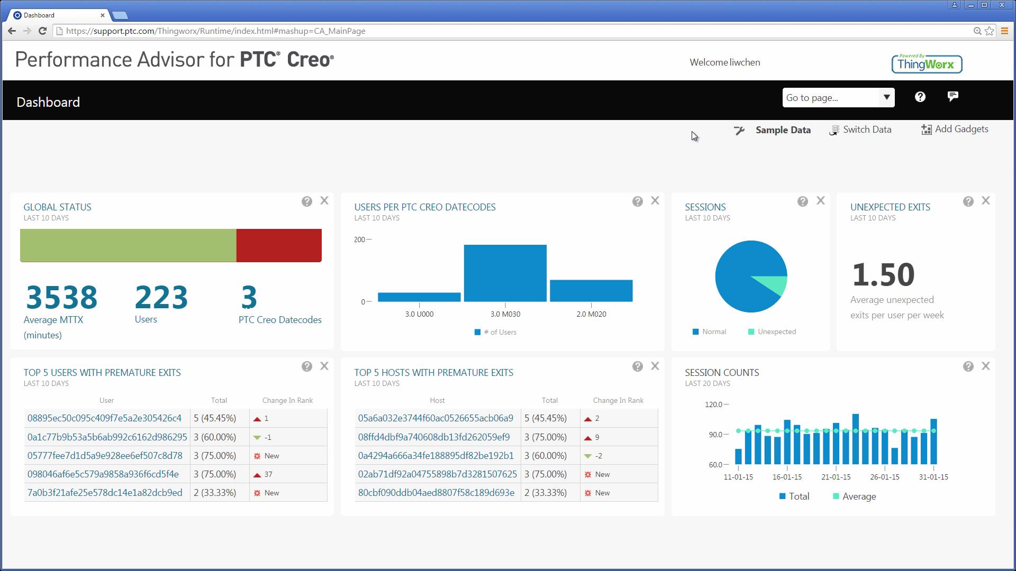Image resolution: width=1016 pixels, height=571 pixels.
Task: Click Sample Data label
Action: [x=783, y=130]
